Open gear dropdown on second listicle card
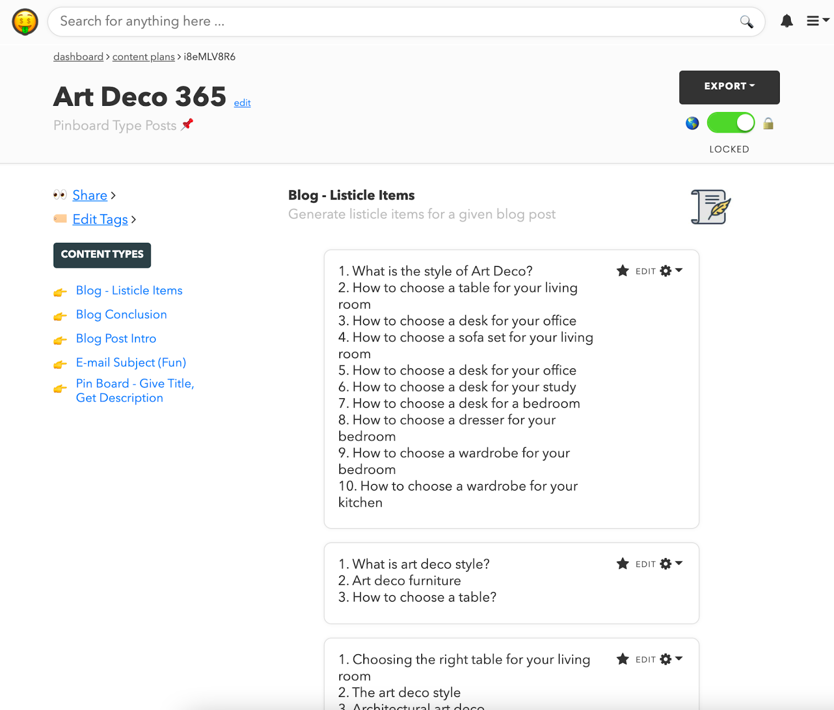 671,564
